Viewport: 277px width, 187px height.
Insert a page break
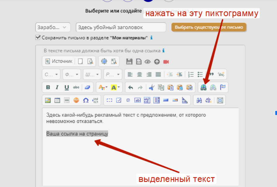(95, 100)
